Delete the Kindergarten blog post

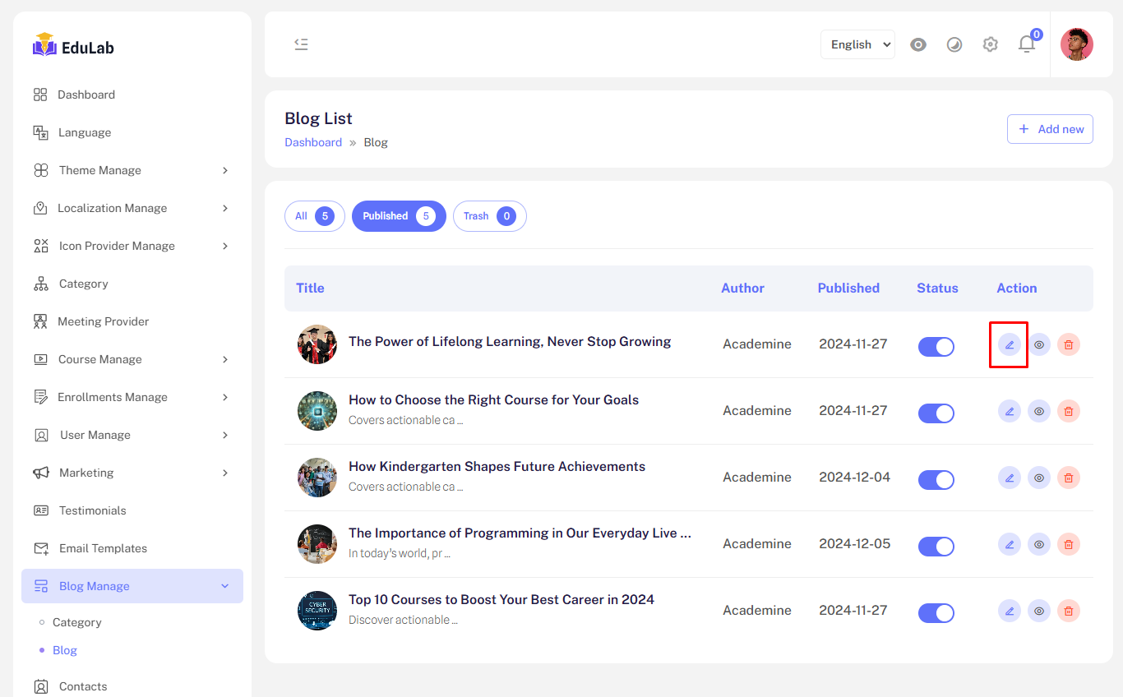1068,478
